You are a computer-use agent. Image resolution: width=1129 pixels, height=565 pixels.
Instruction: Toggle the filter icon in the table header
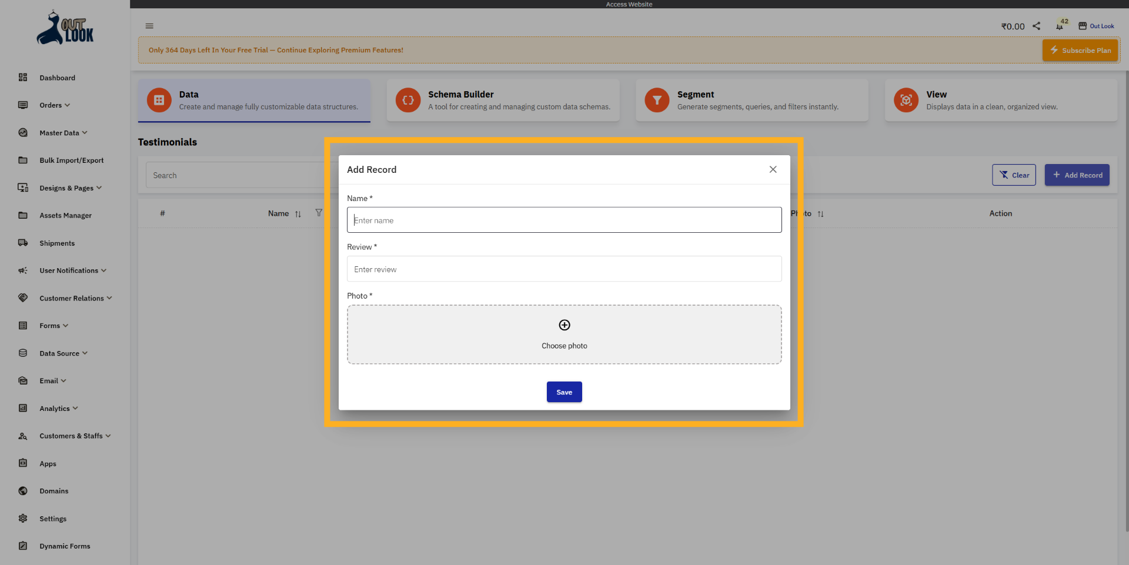[x=319, y=213]
